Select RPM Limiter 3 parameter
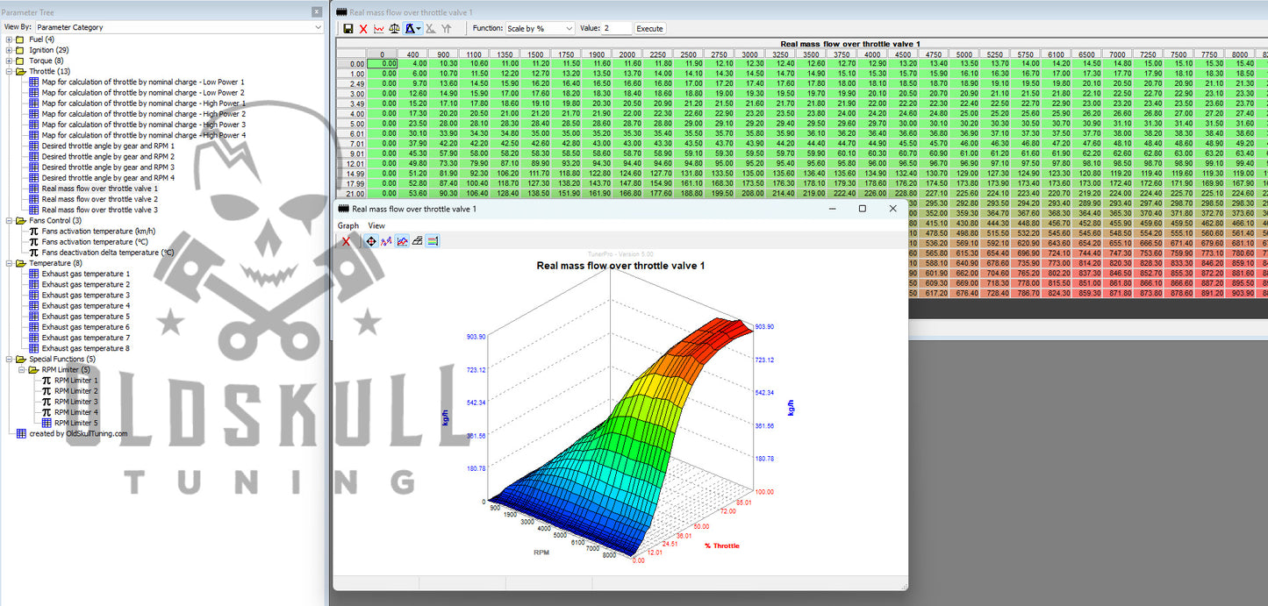The height and width of the screenshot is (606, 1268). (75, 402)
